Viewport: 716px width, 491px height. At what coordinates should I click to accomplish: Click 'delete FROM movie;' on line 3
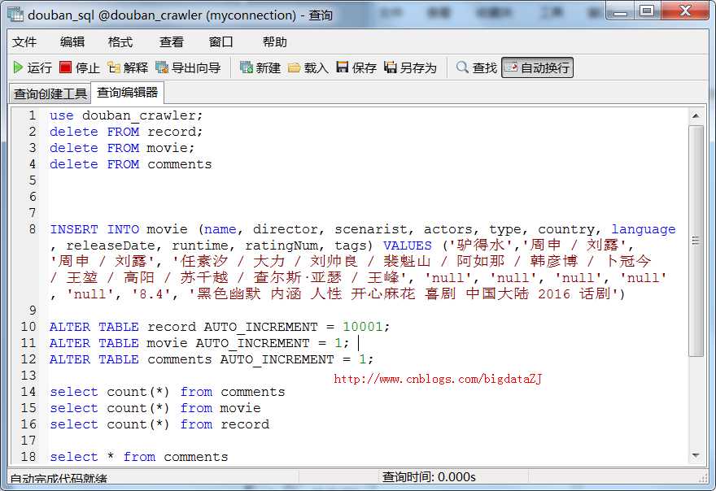point(122,148)
